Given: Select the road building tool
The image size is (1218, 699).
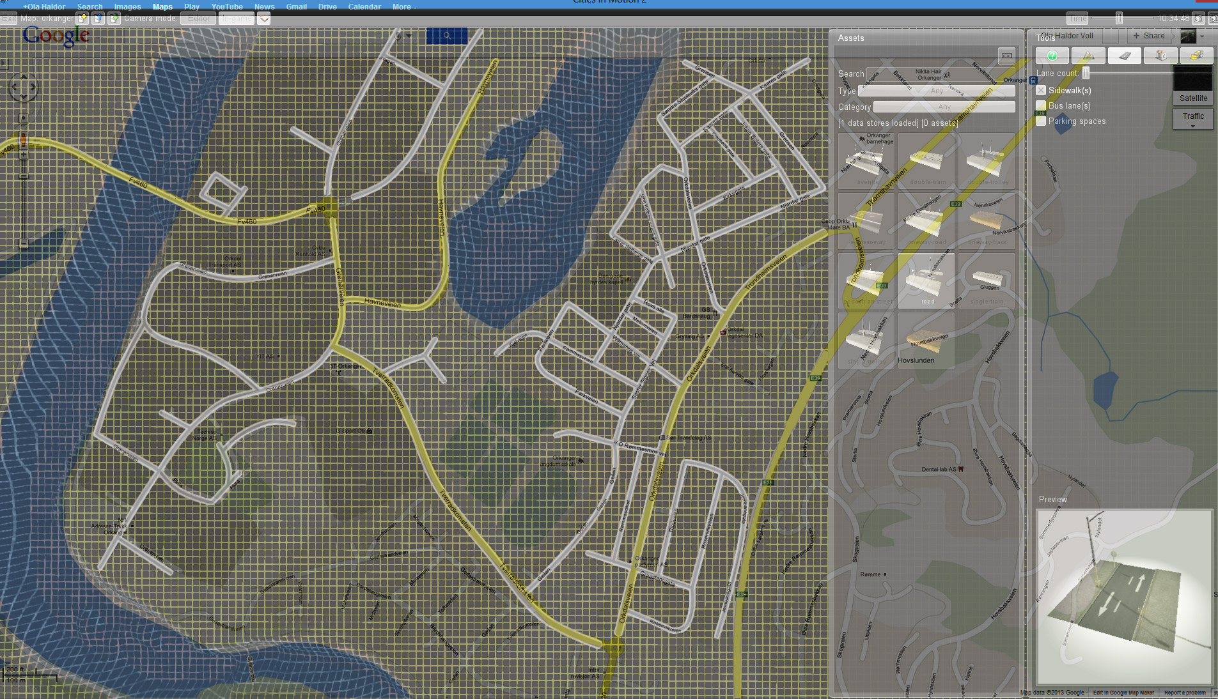Looking at the screenshot, I should [1125, 56].
